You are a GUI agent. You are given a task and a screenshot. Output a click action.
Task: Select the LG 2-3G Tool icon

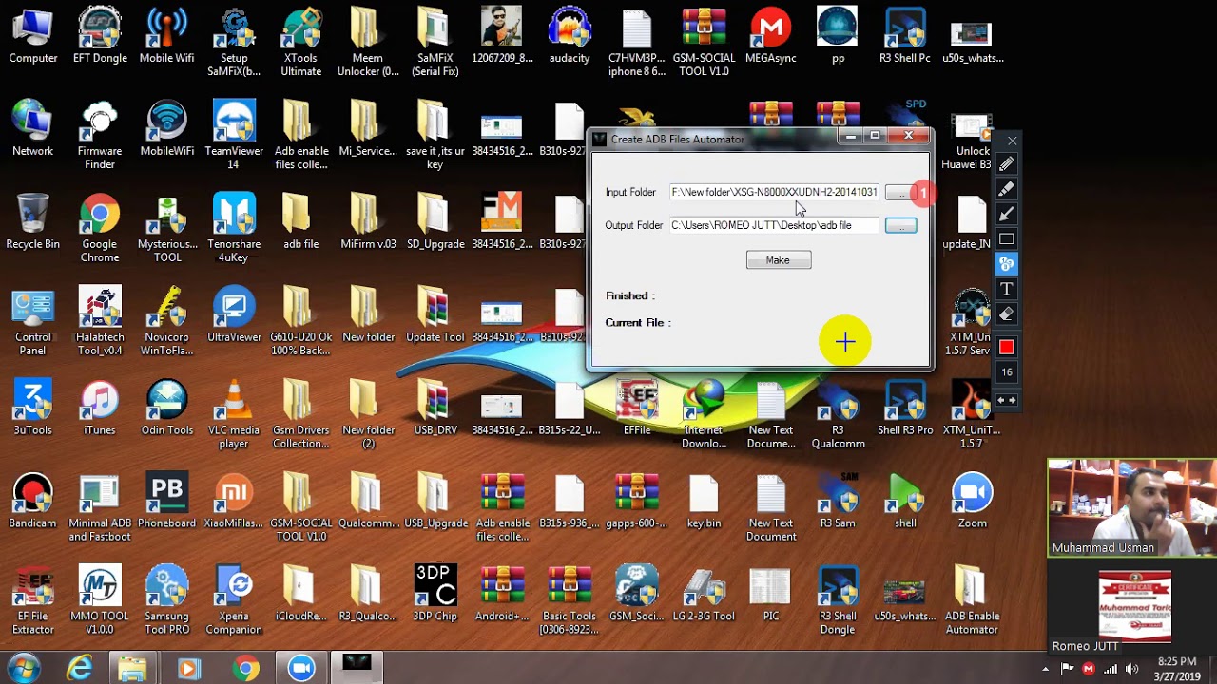704,595
